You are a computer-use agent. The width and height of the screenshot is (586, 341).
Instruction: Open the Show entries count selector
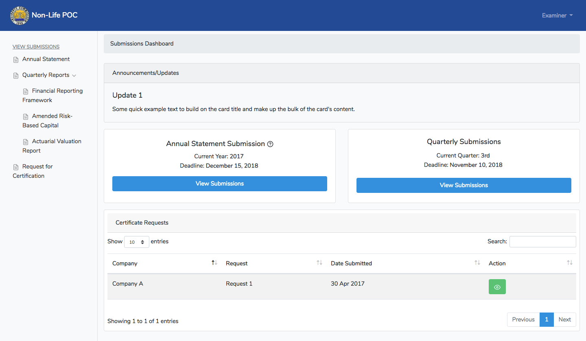pos(137,242)
